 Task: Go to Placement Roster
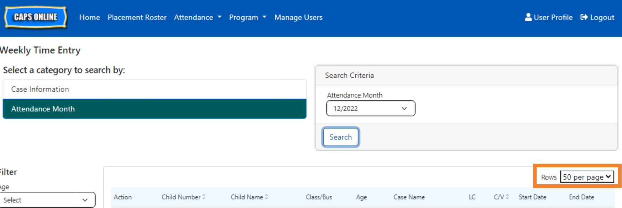pyautogui.click(x=137, y=17)
